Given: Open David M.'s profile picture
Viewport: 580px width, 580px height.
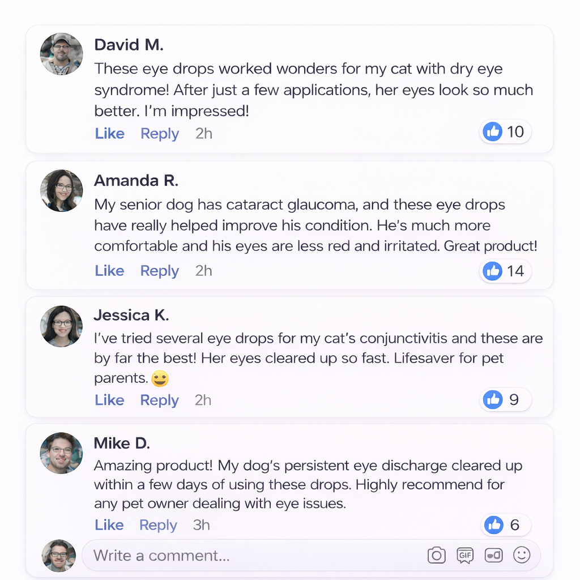Looking at the screenshot, I should [62, 54].
